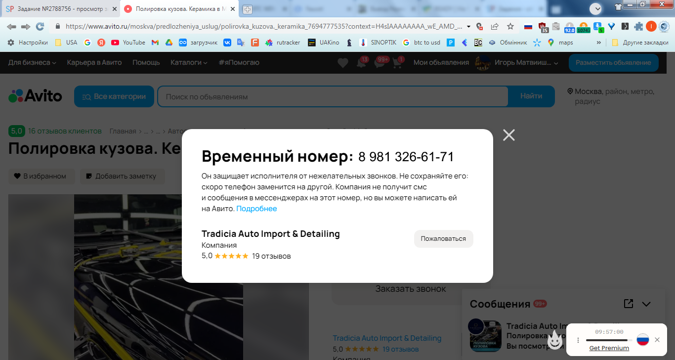Open the SINOPTIK bookmark
This screenshot has height=360, width=675.
pos(378,43)
